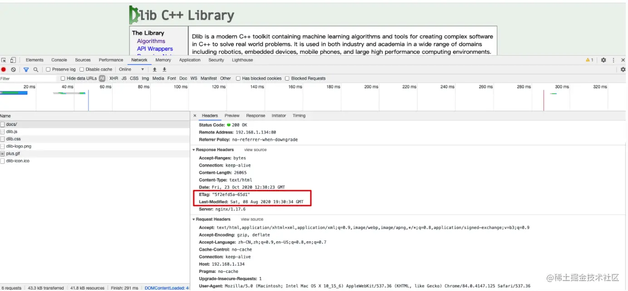This screenshot has width=628, height=291.
Task: Close the request details pane
Action: pos(195,116)
